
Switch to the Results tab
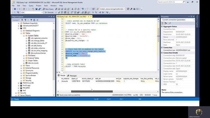coord(61,76)
